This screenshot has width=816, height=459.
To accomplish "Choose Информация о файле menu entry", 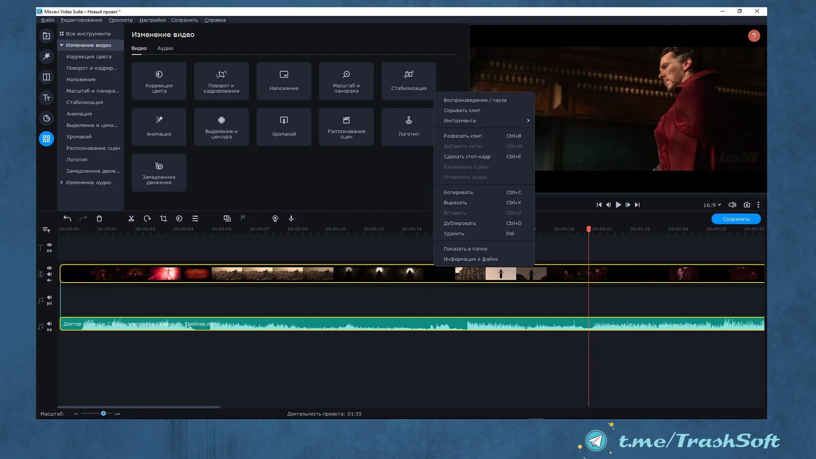I will click(484, 259).
